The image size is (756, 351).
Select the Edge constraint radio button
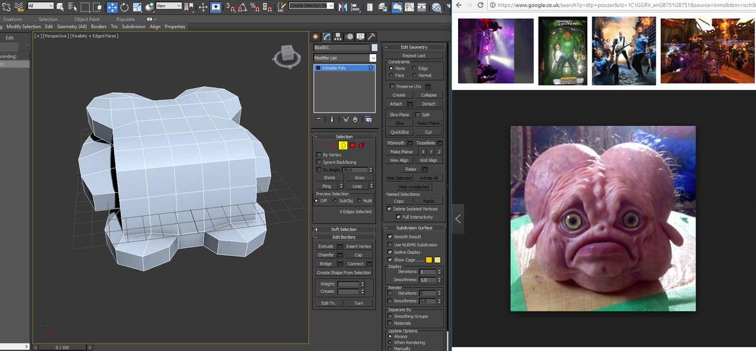(415, 68)
